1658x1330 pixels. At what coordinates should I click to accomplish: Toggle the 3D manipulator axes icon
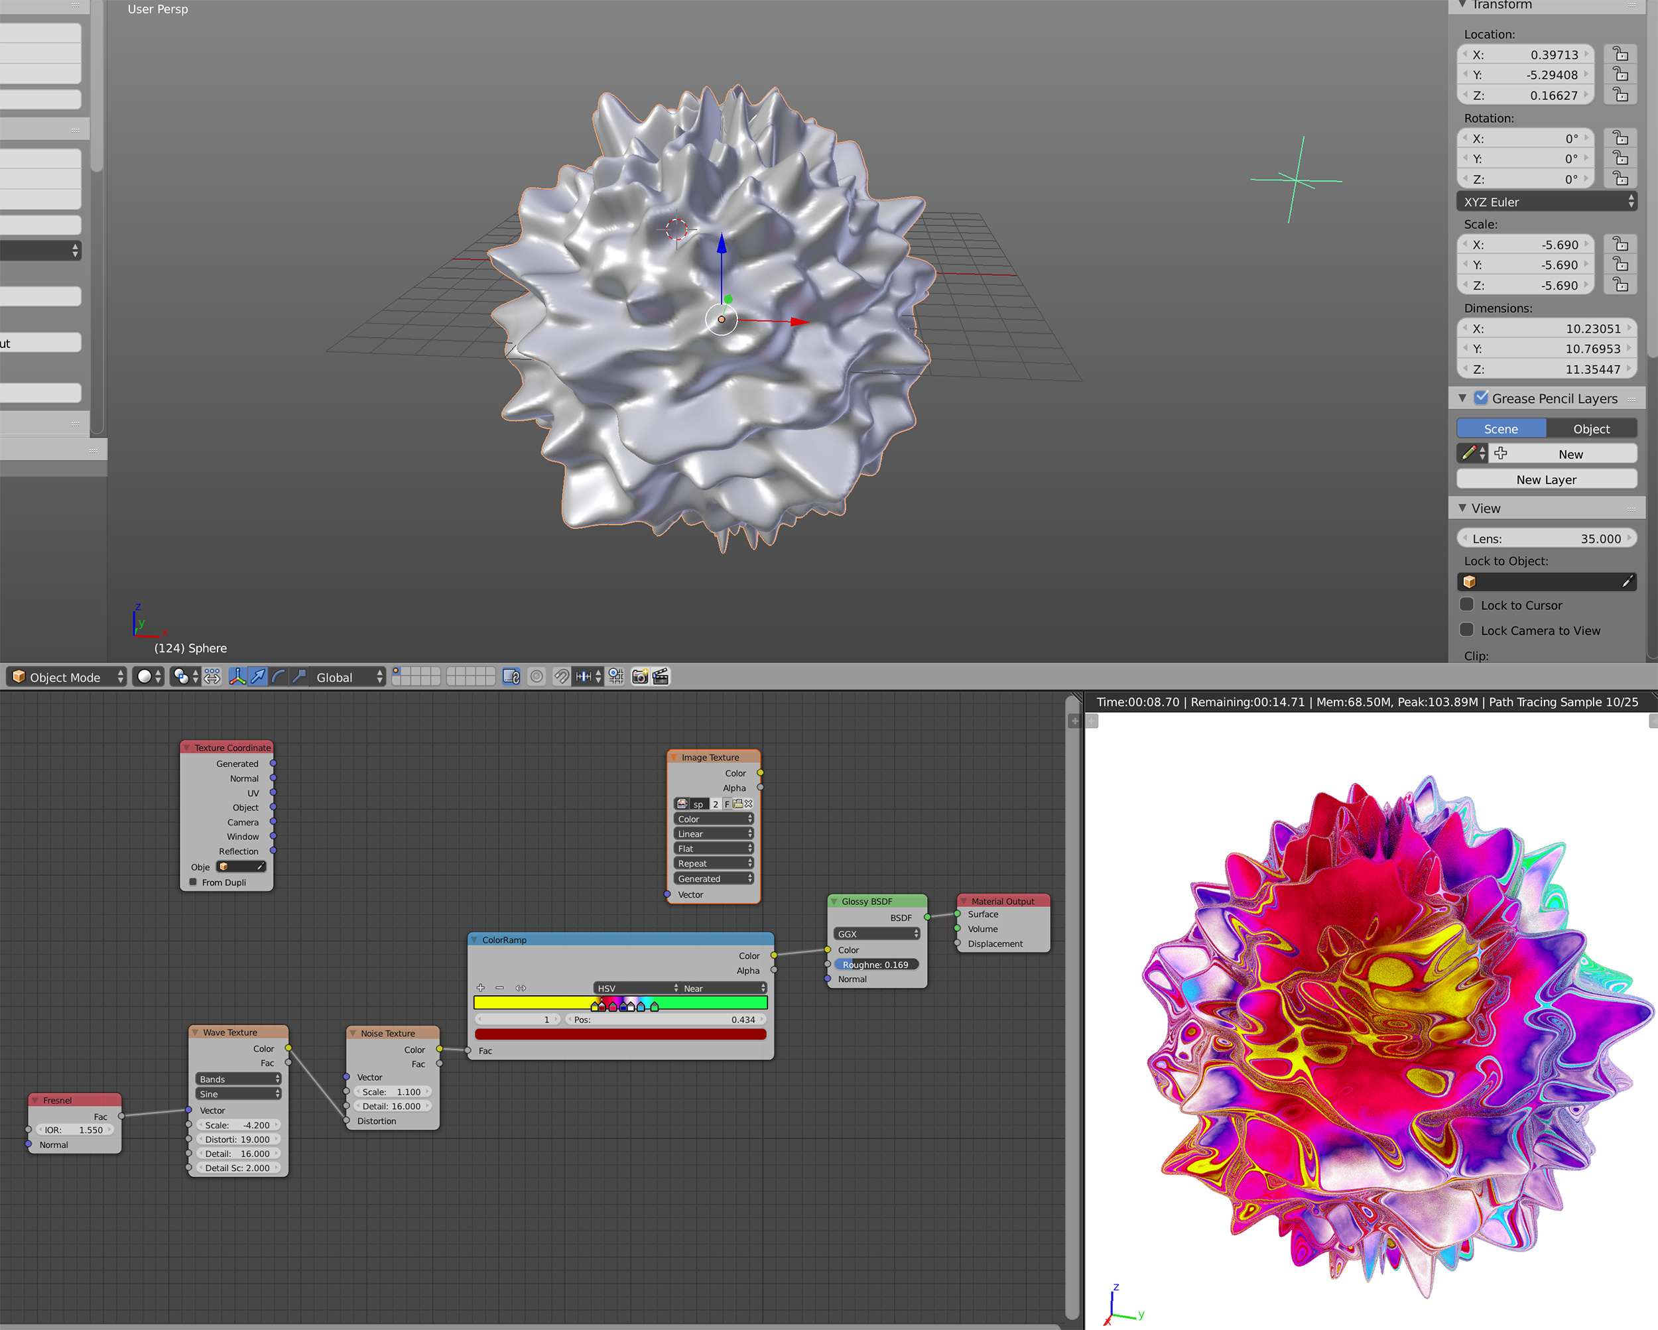(x=237, y=676)
